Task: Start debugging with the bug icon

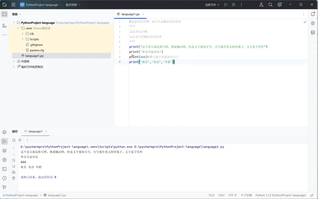Action: [233, 5]
